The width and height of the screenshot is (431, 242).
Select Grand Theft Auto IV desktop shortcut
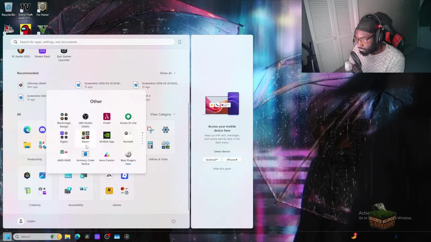[25, 11]
